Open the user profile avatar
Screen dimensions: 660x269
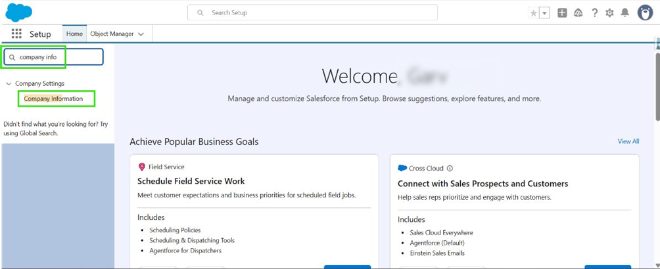[x=645, y=12]
